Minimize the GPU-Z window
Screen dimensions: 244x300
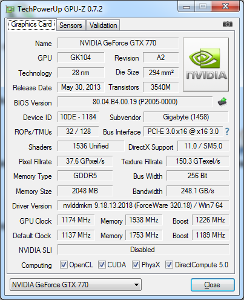point(186,7)
